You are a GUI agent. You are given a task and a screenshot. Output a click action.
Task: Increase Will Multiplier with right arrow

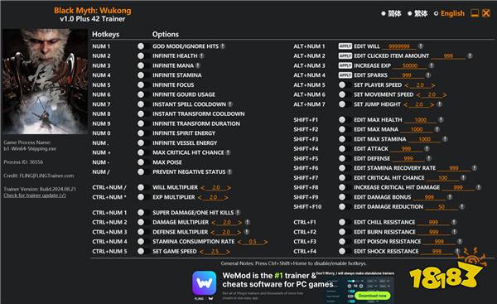pos(229,188)
